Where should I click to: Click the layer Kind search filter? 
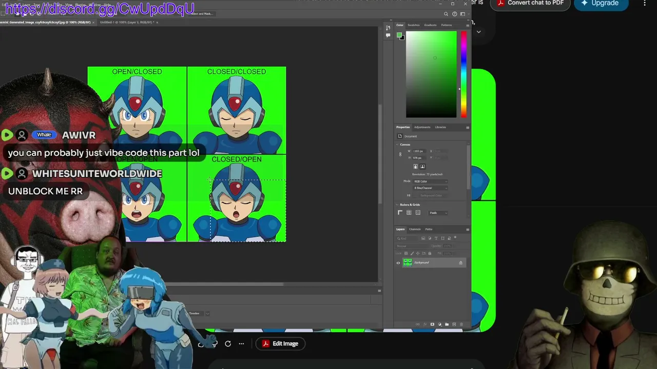pos(408,238)
